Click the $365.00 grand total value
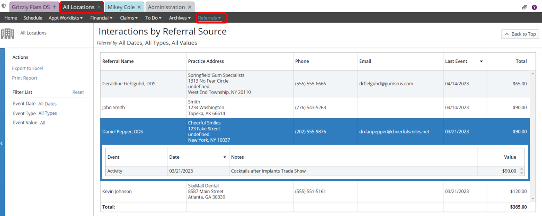 tap(518, 207)
